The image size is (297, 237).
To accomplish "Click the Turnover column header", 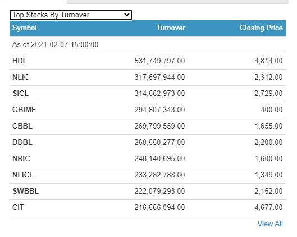I will (171, 28).
